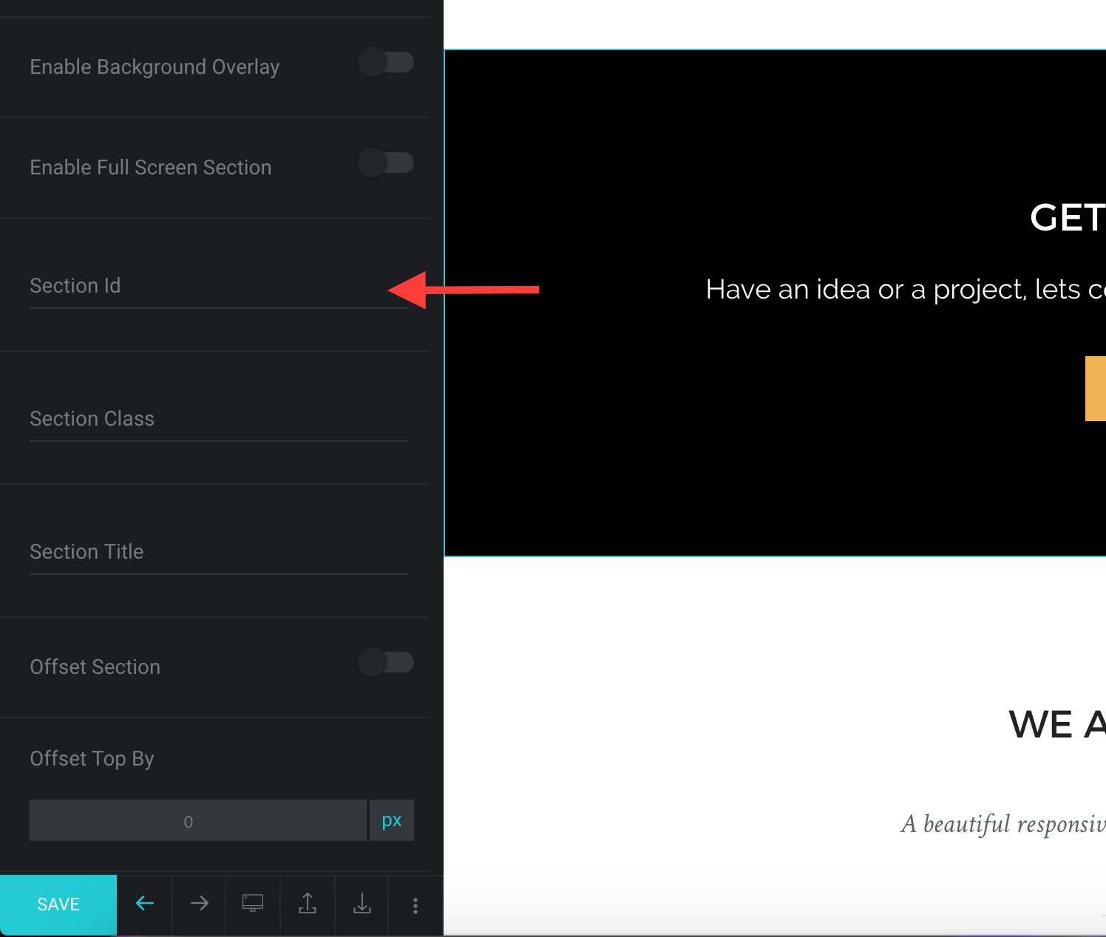Click the import download icon

[x=362, y=904]
